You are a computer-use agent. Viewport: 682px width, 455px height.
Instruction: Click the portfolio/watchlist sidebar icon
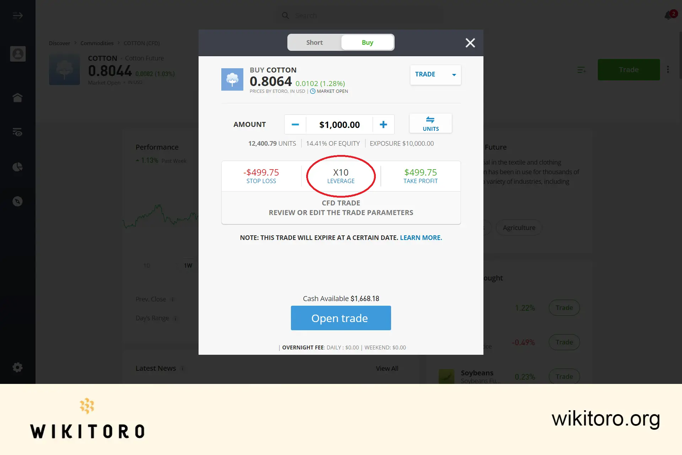click(18, 132)
